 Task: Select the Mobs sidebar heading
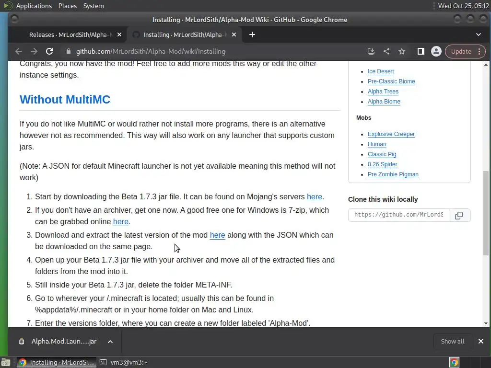(x=363, y=118)
